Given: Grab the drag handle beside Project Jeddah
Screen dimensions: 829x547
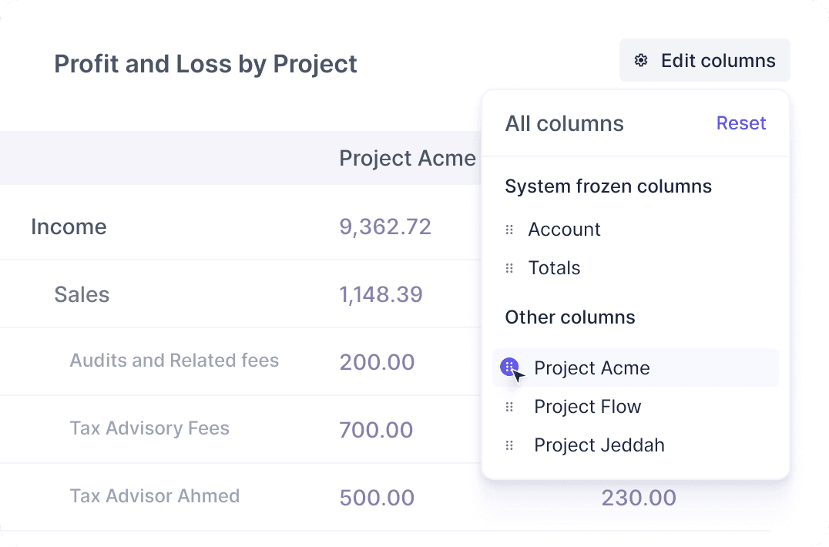Looking at the screenshot, I should coord(509,445).
